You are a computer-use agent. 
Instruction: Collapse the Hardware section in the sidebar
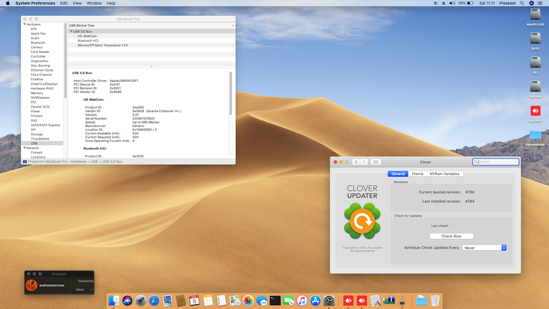(24, 25)
